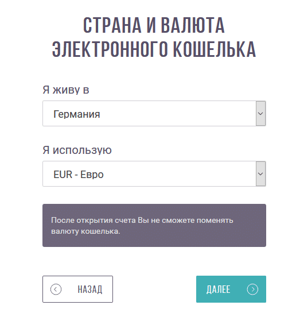Open the country dropdown showing Германия
The width and height of the screenshot is (296, 313).
click(x=154, y=113)
